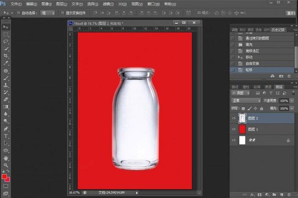Delete layer using Layers panel trash
This screenshot has height=198, width=298.
point(289,195)
